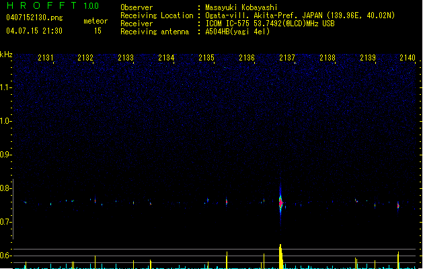Click the date stamp 04.07.15 21:30

tap(34, 31)
